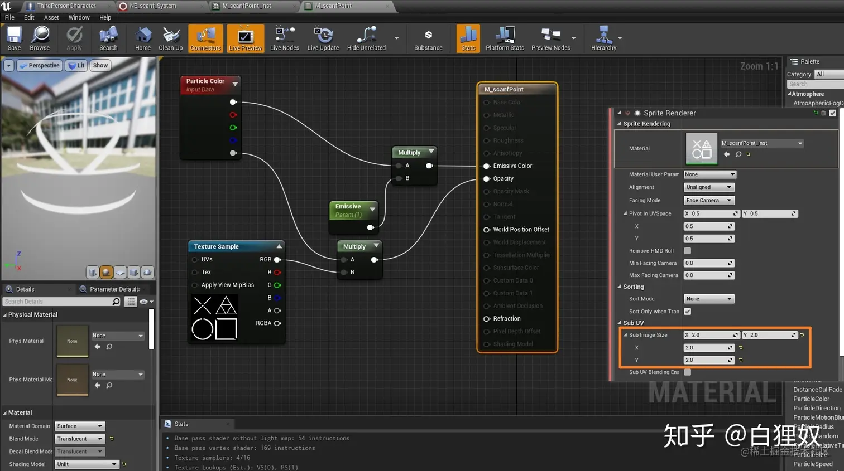Run Clean Up on material graph

pos(171,38)
